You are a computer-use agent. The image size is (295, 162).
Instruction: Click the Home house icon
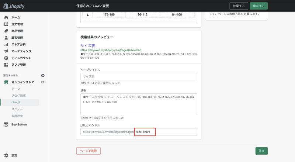coord(6,17)
